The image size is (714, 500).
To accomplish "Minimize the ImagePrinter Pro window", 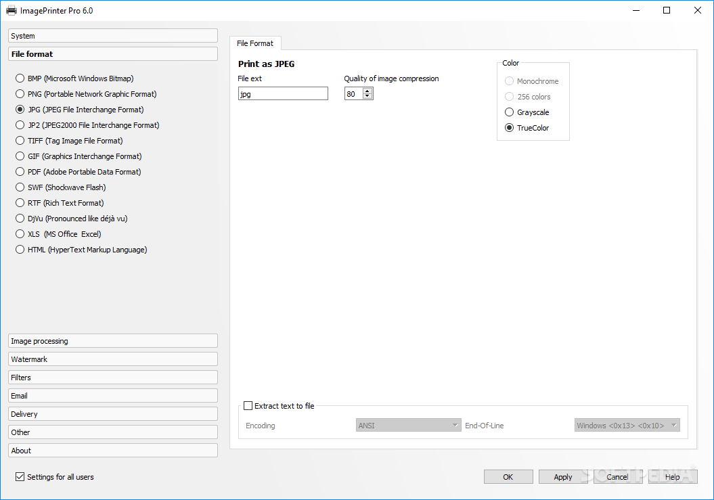I will pyautogui.click(x=636, y=10).
